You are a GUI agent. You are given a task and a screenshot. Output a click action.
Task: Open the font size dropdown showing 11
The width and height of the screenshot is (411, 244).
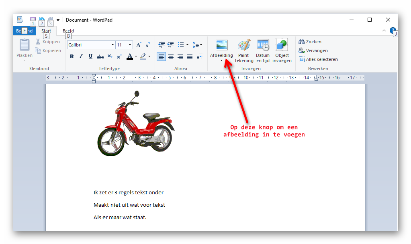tap(130, 45)
